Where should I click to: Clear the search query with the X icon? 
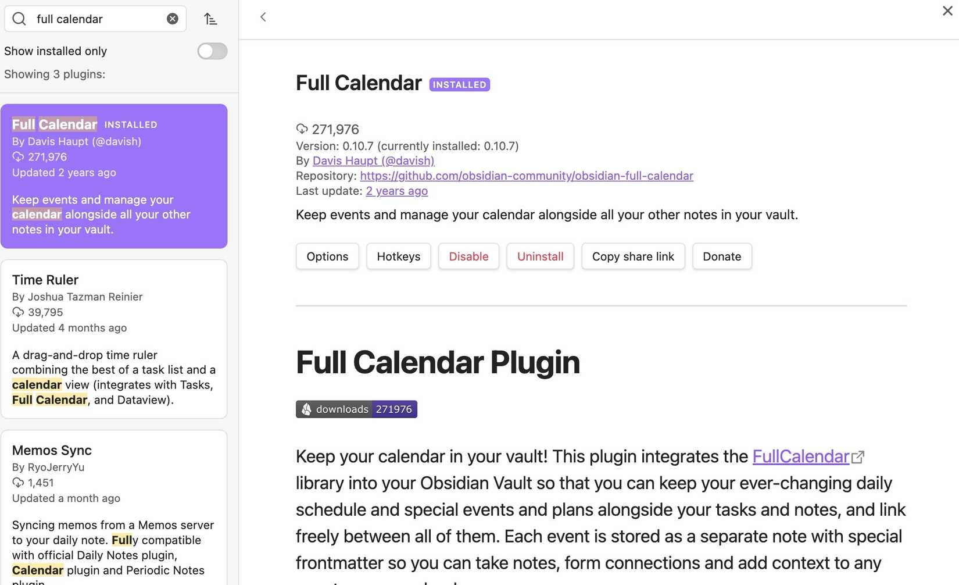(x=172, y=18)
